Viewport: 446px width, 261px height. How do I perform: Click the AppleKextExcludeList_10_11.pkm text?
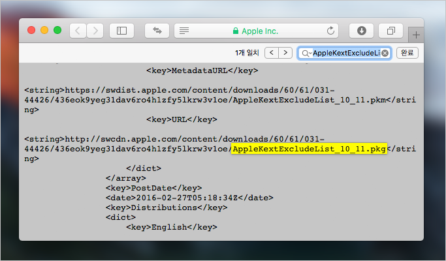(310, 100)
